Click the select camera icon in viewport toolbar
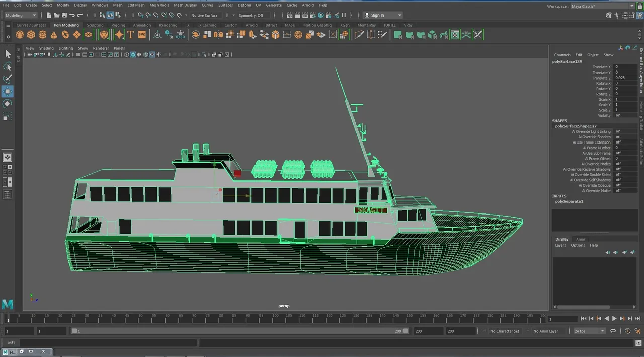 [x=30, y=55]
